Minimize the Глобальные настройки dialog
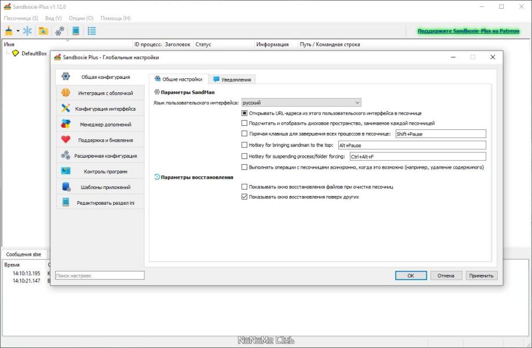 (453, 57)
